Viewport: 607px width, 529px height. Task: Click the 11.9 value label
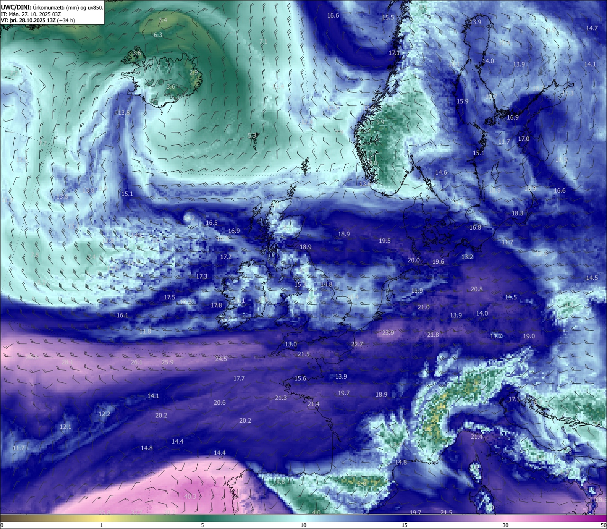click(x=417, y=290)
